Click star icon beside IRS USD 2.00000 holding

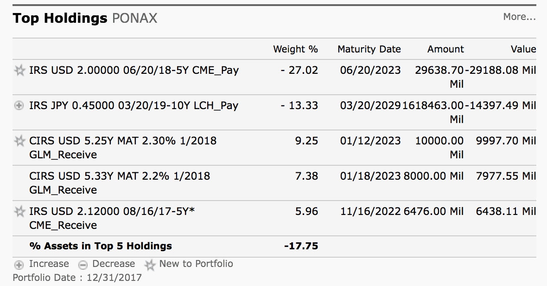pos(19,70)
